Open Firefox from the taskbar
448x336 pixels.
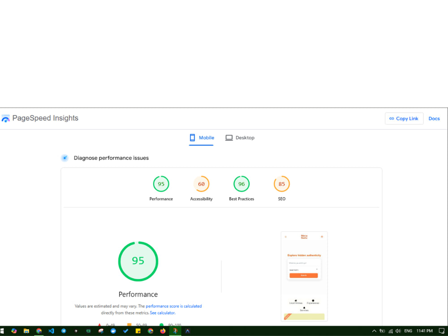click(x=163, y=331)
